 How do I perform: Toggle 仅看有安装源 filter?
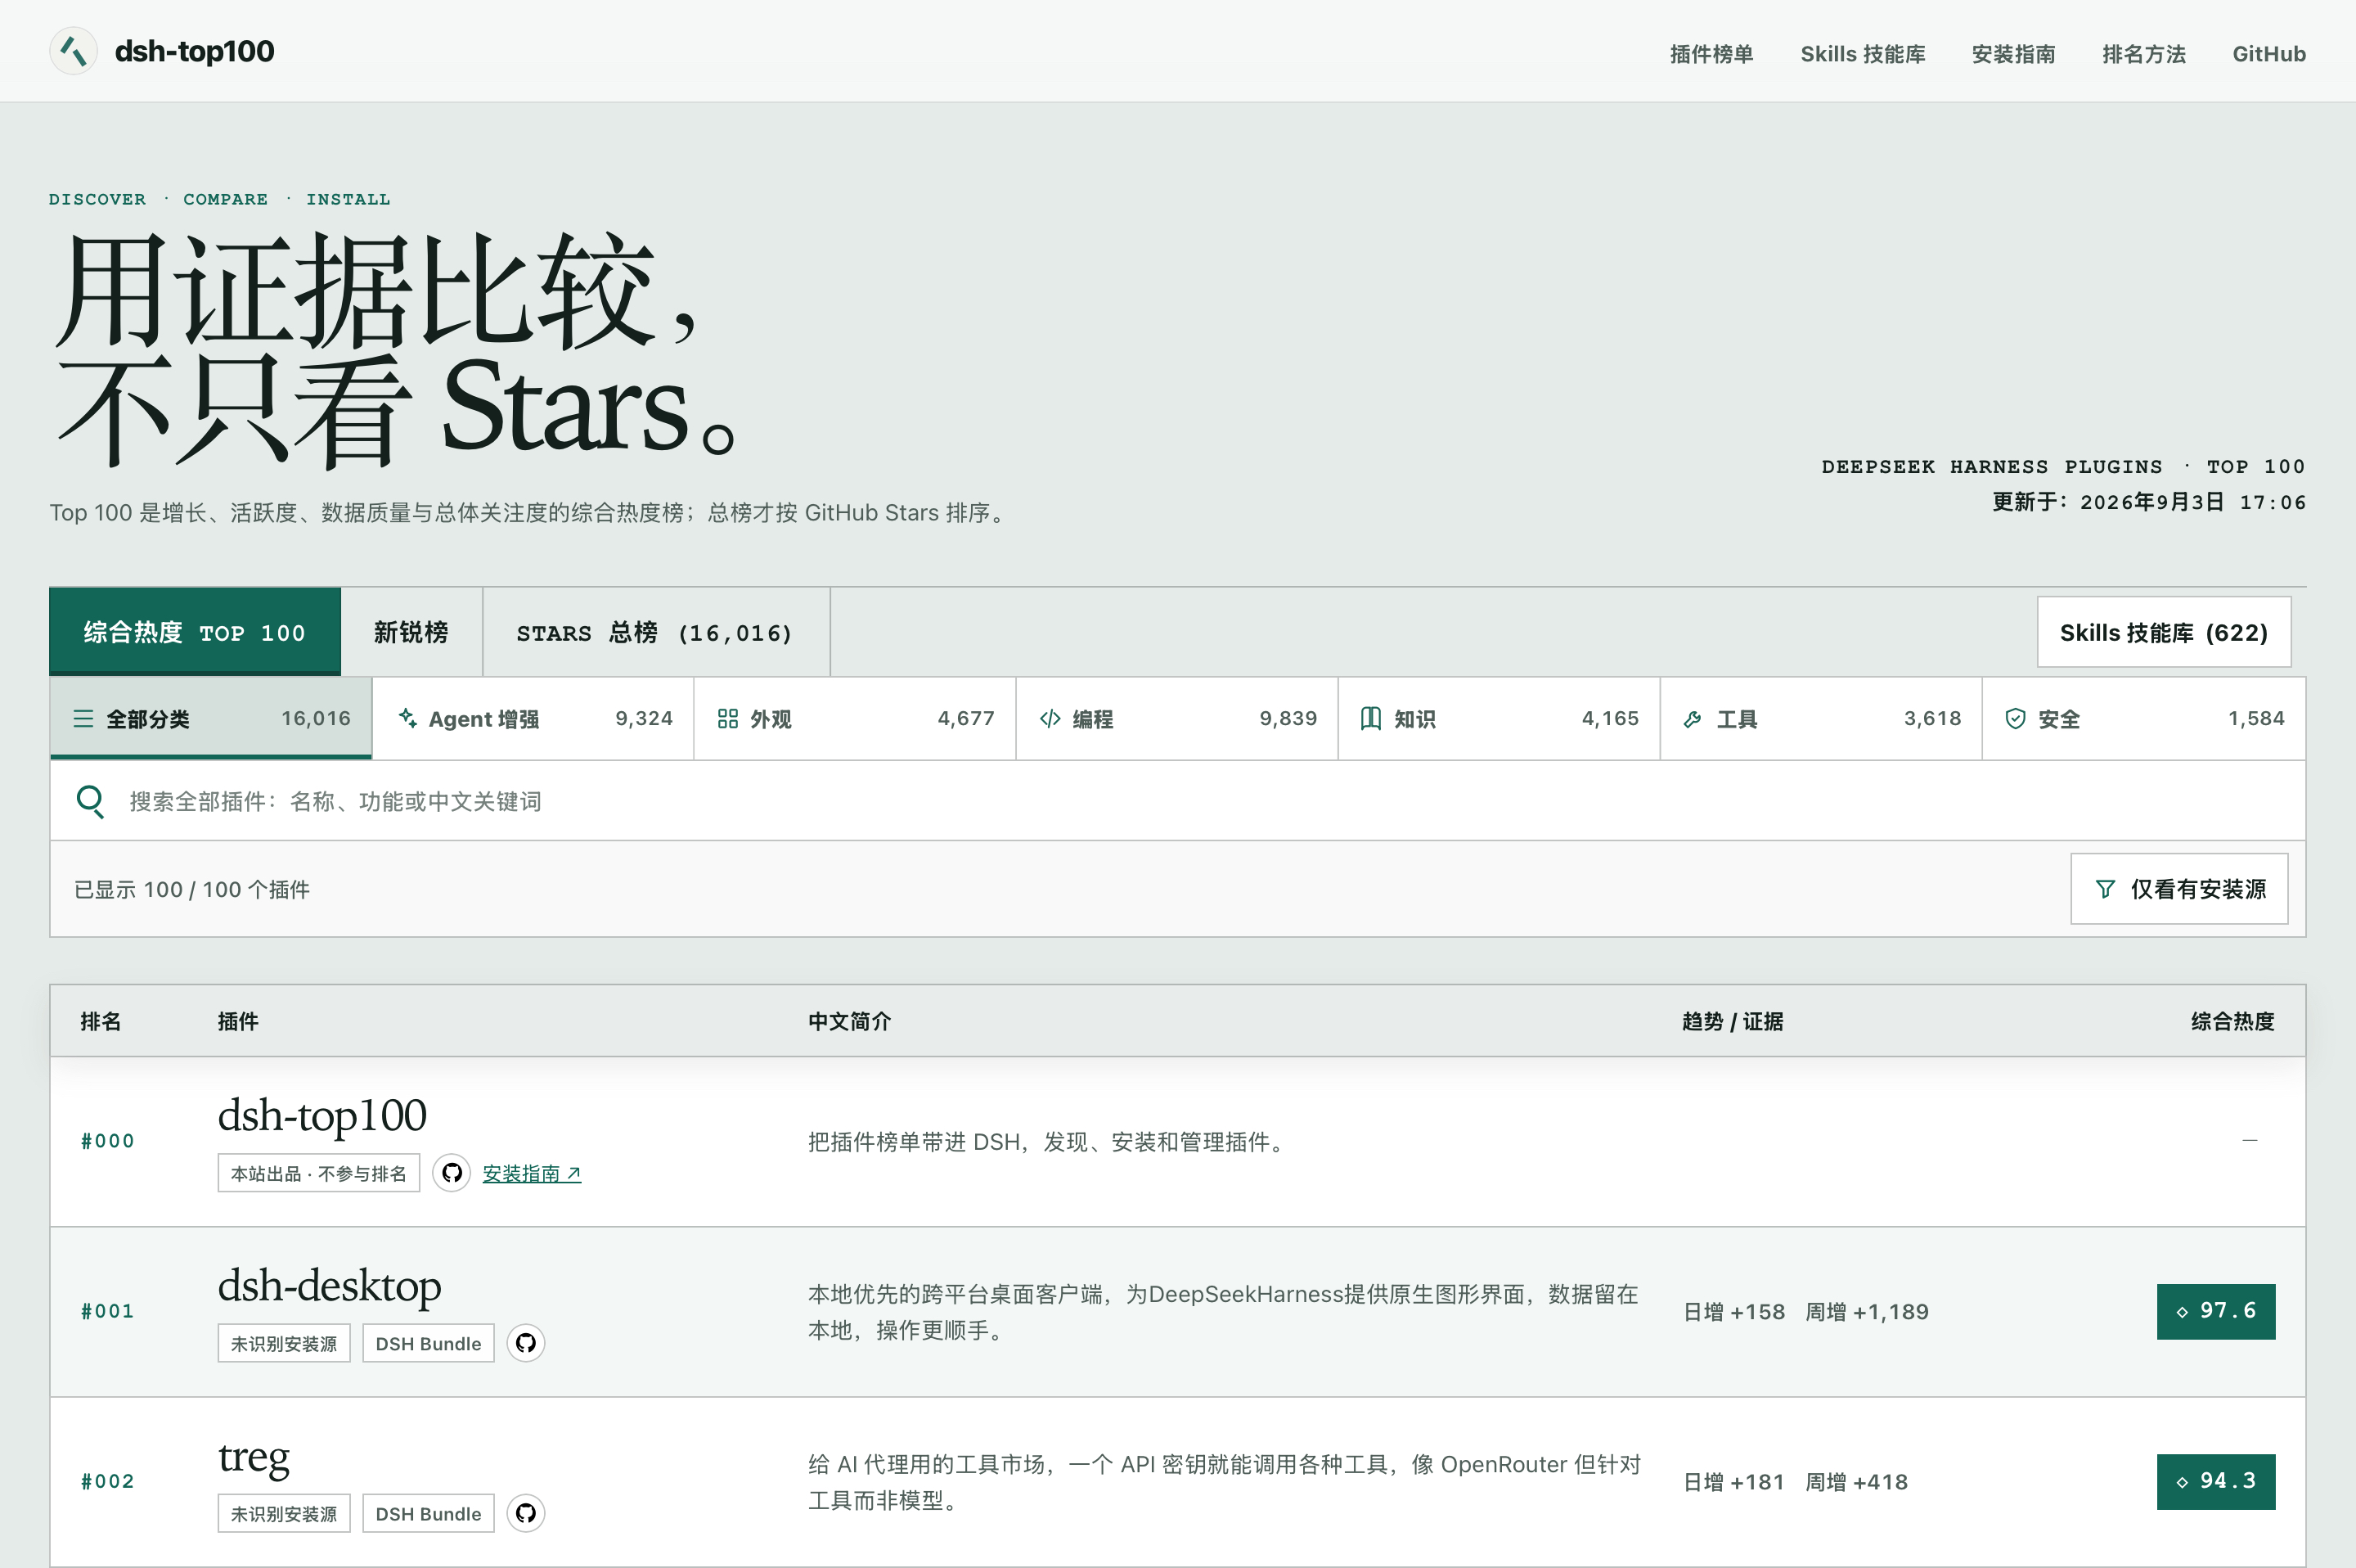[x=2179, y=889]
